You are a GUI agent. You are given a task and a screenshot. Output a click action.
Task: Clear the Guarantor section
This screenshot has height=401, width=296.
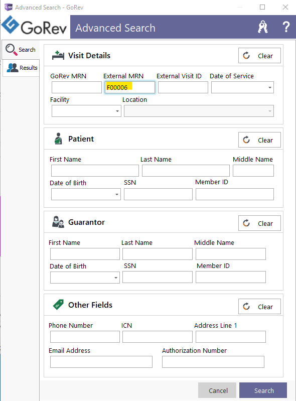tap(259, 223)
